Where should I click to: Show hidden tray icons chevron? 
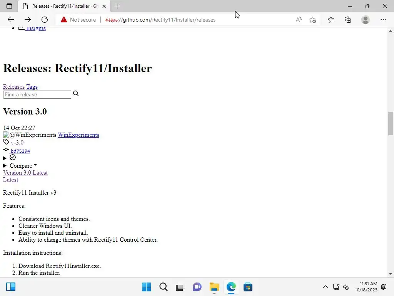[326, 287]
